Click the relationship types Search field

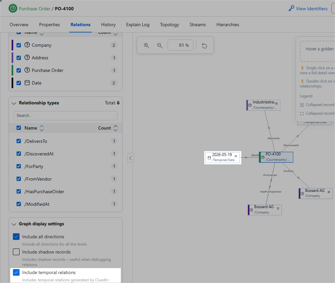click(x=66, y=116)
